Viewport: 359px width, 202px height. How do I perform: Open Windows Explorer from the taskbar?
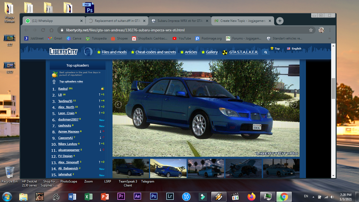pos(24,197)
